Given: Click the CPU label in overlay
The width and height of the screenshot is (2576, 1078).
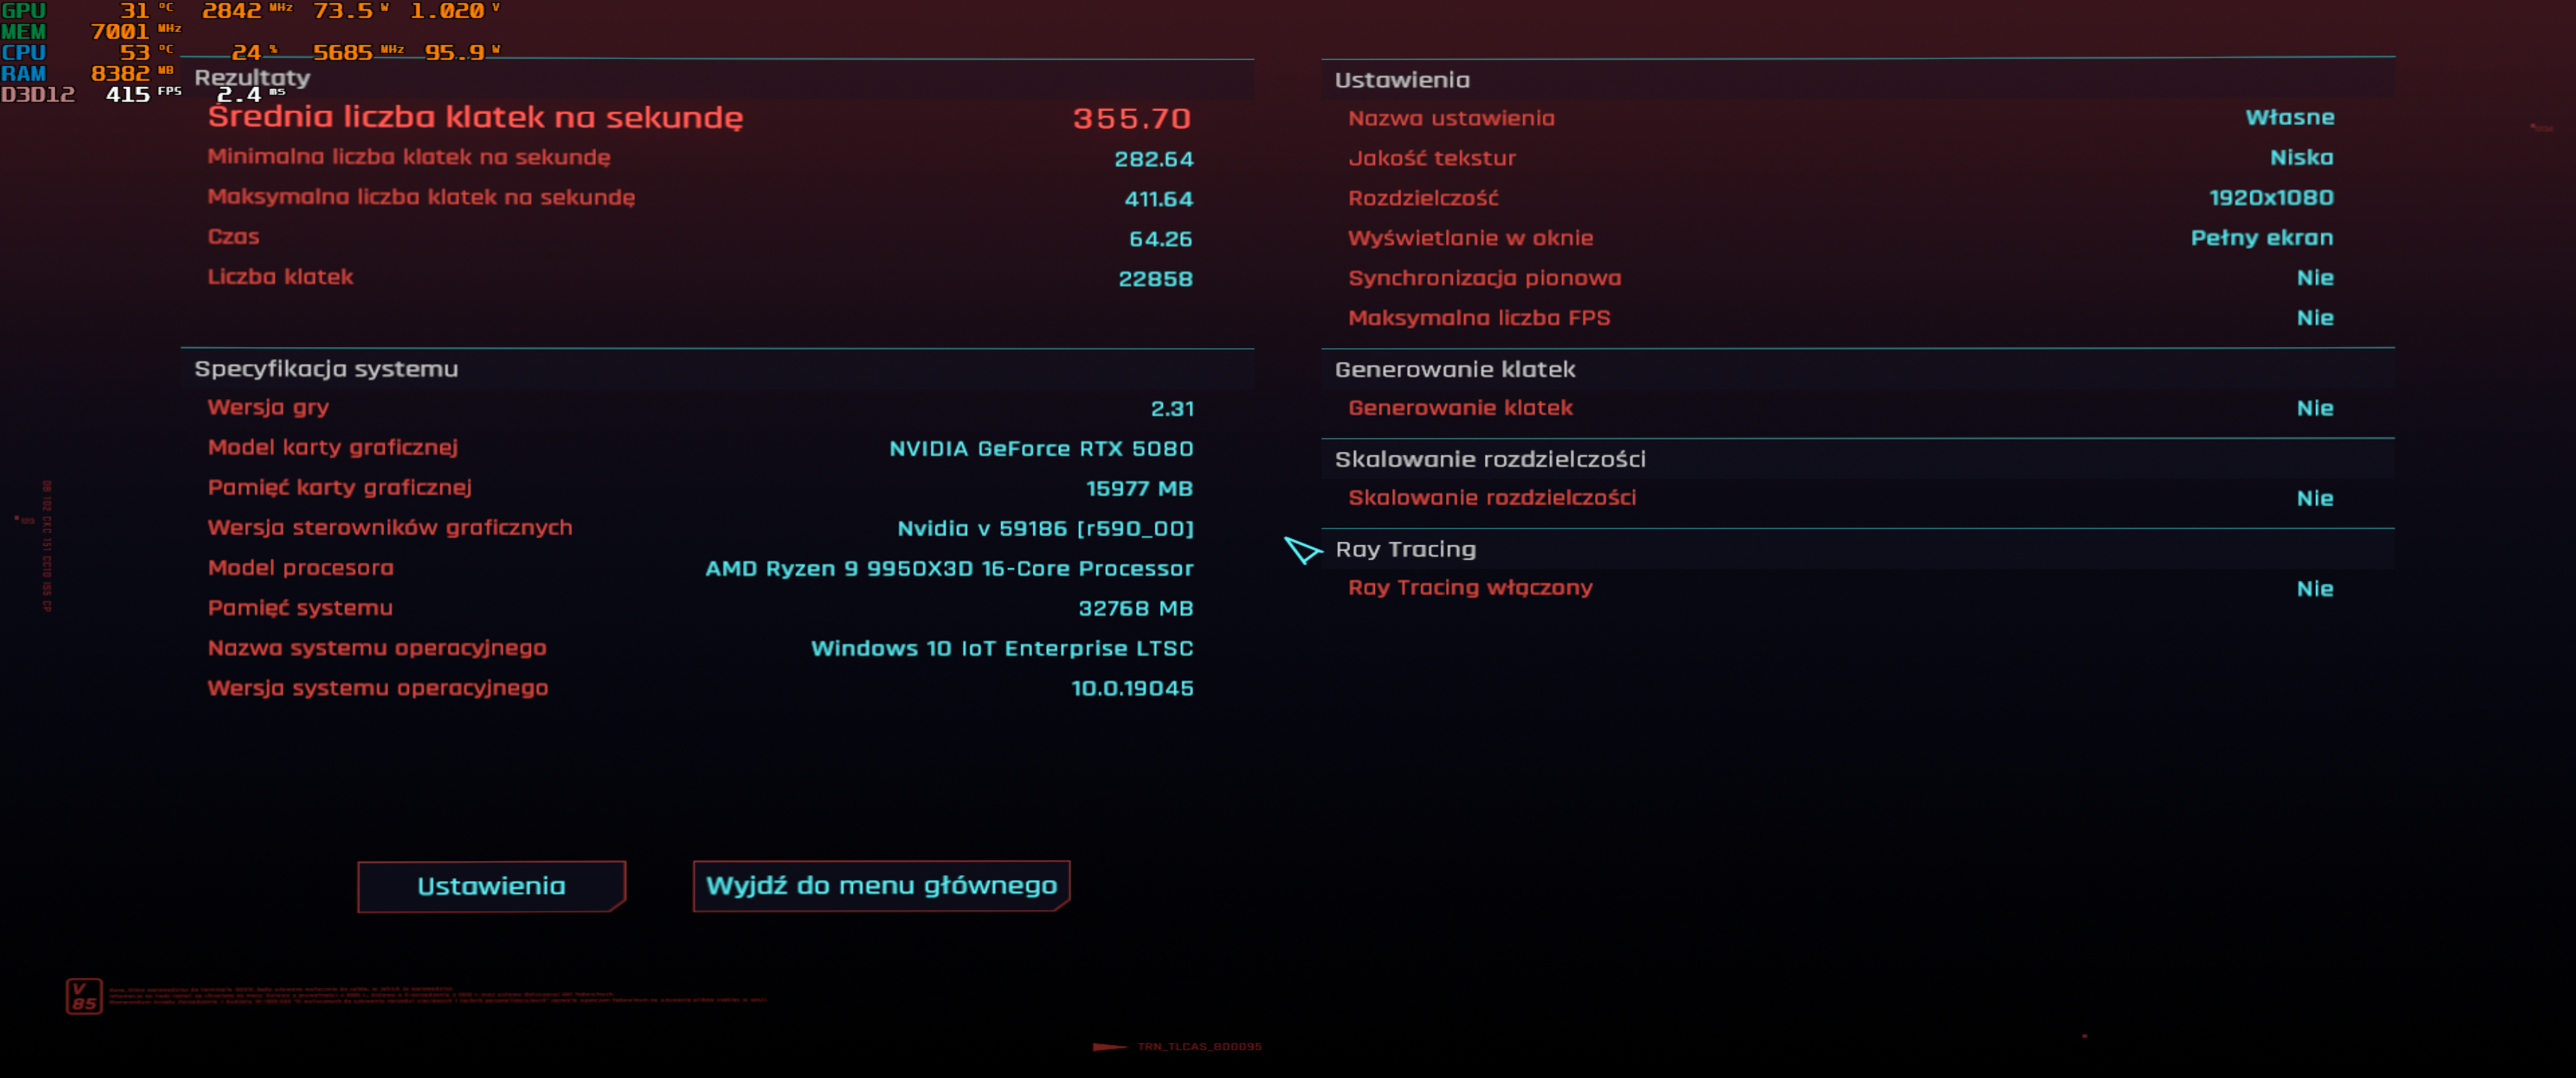Looking at the screenshot, I should click(x=24, y=53).
